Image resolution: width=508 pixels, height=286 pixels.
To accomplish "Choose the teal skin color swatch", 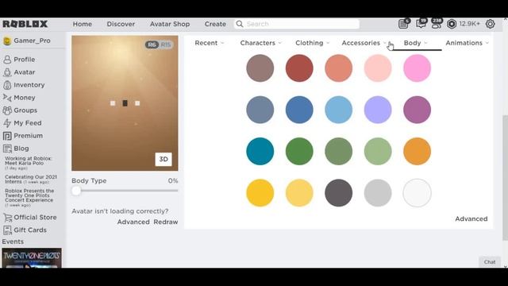I will coord(260,152).
